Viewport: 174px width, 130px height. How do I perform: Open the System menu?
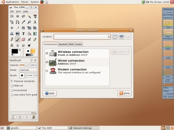(35, 2)
